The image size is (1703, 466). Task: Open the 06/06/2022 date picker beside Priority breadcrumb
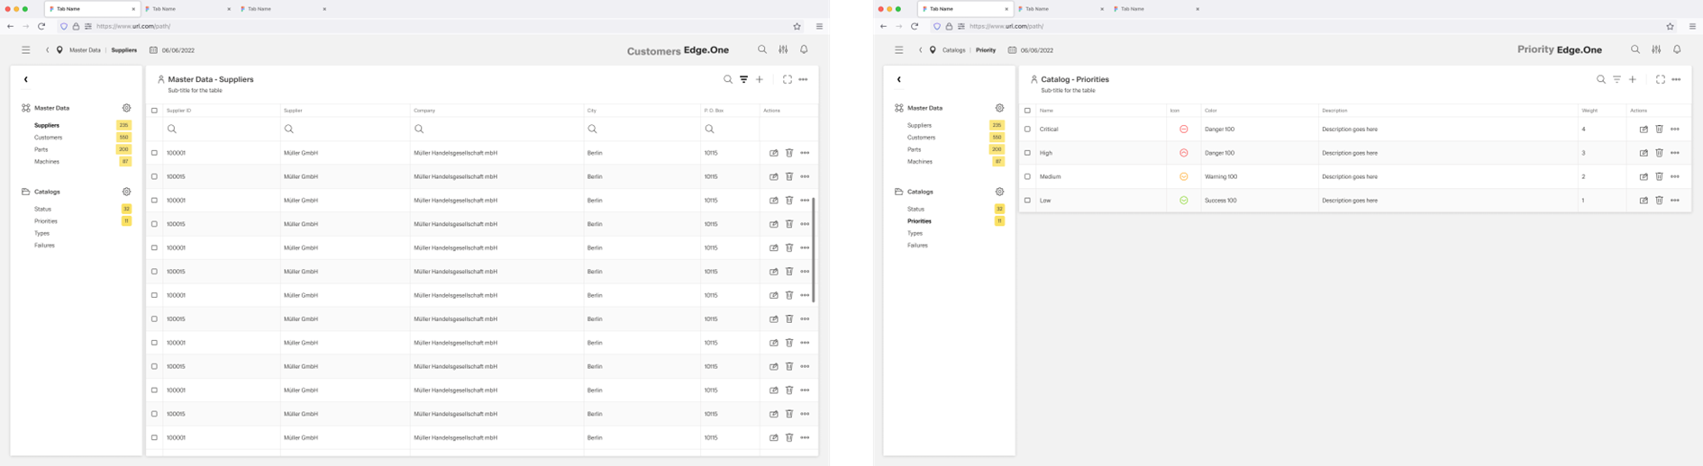pyautogui.click(x=1031, y=50)
